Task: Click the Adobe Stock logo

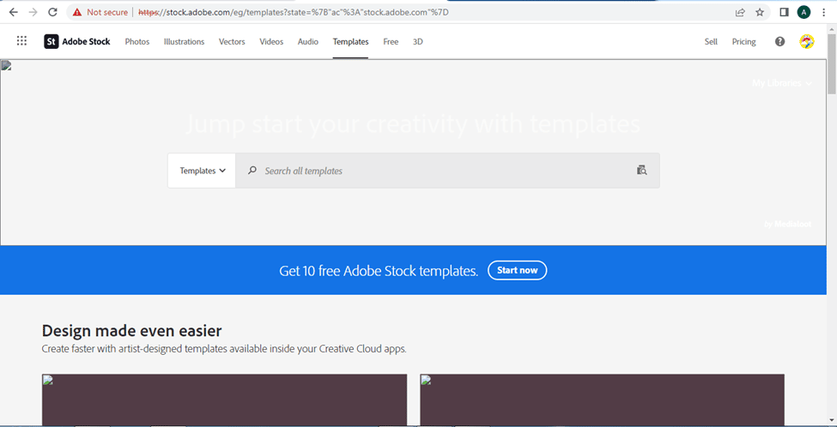Action: pyautogui.click(x=77, y=41)
